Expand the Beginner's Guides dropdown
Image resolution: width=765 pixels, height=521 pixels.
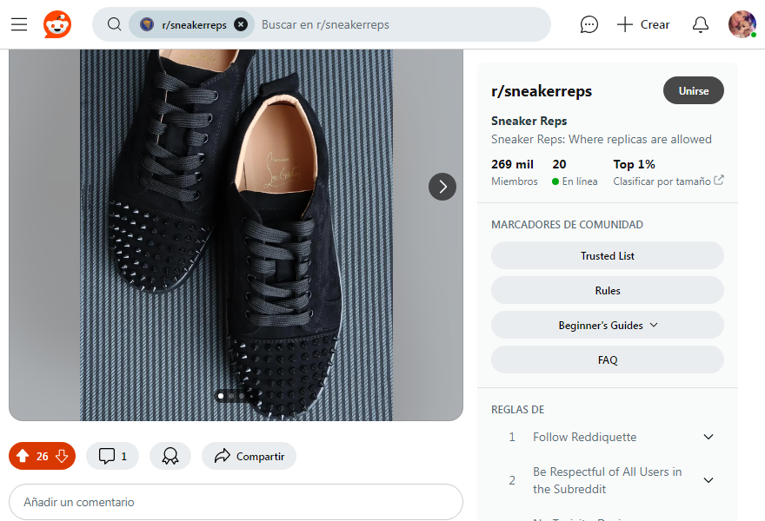(x=608, y=325)
